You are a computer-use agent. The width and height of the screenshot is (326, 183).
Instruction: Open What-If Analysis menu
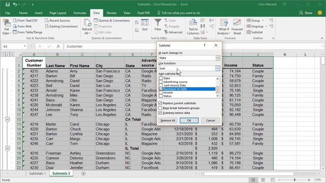(224, 27)
